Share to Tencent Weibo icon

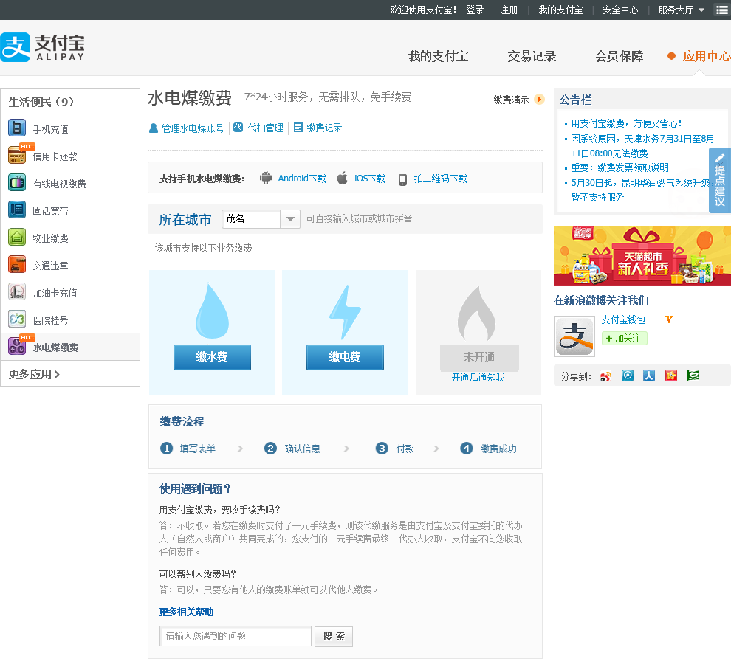(628, 376)
